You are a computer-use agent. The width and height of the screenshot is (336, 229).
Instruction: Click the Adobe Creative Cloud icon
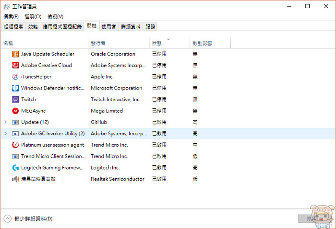15,65
